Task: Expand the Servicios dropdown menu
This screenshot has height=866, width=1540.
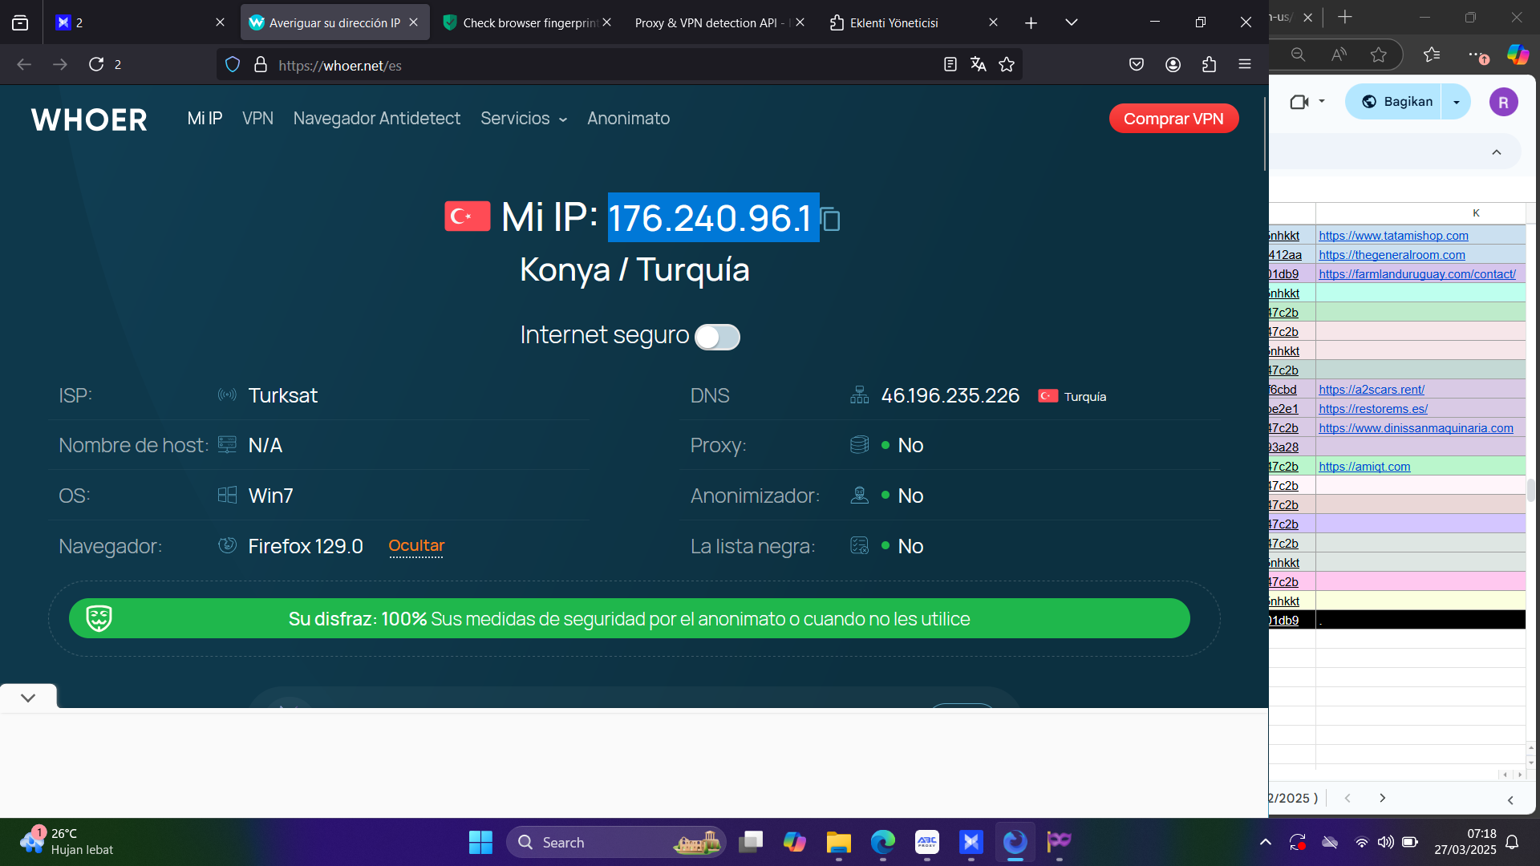Action: pyautogui.click(x=524, y=119)
